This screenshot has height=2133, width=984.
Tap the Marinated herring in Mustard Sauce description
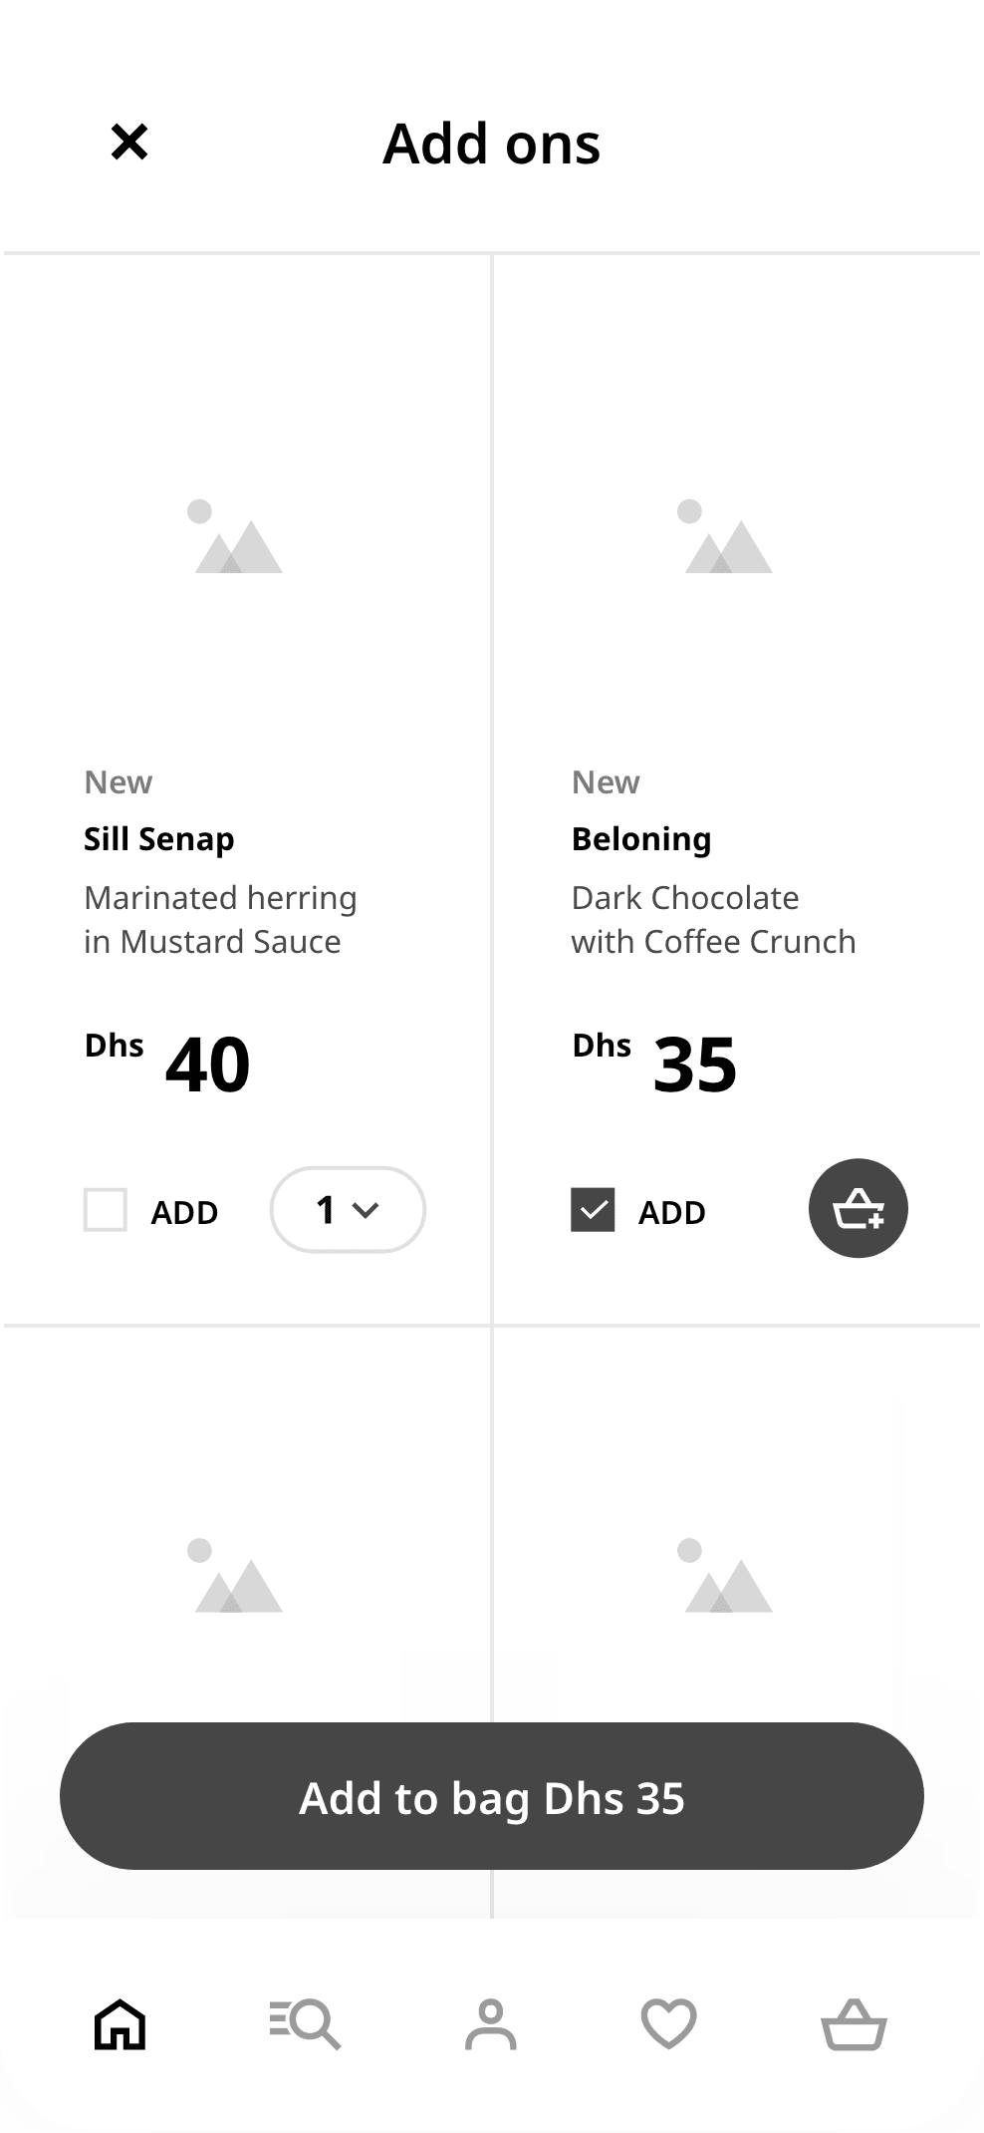220,919
